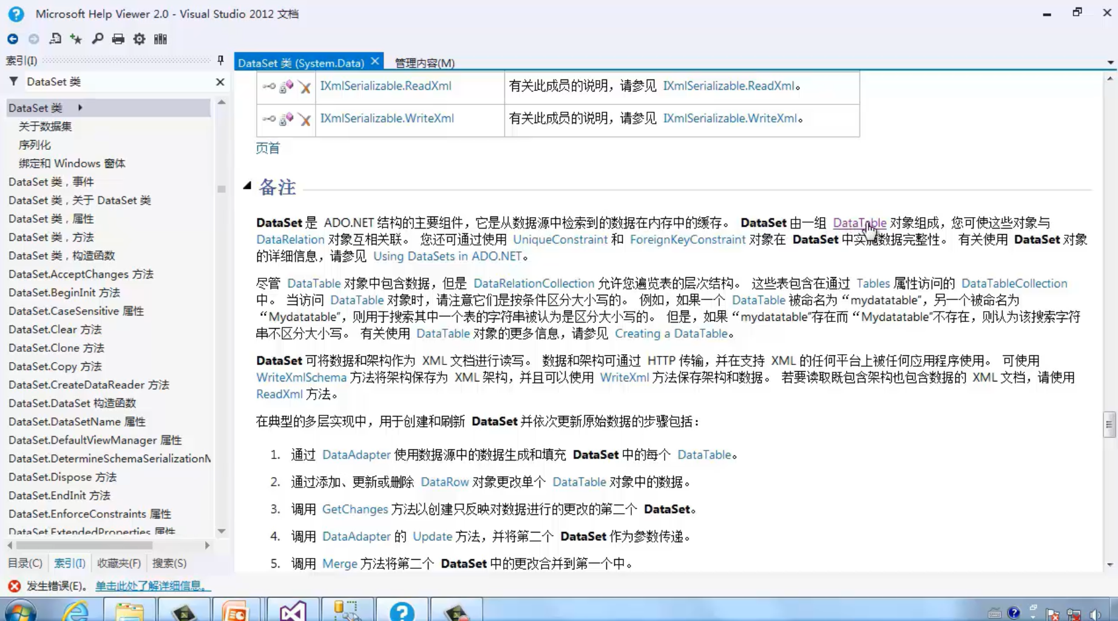Open DataSet 类，属性 entry
The width and height of the screenshot is (1118, 621).
click(51, 219)
